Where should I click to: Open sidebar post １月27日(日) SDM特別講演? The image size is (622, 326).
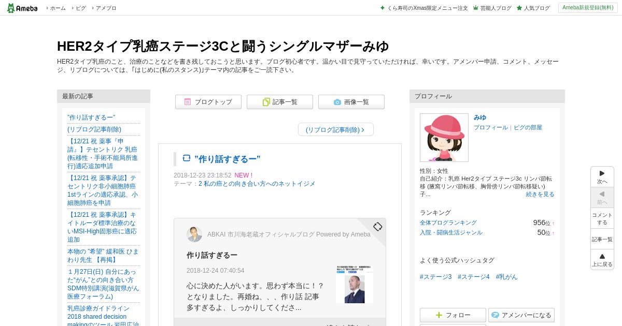tap(103, 284)
